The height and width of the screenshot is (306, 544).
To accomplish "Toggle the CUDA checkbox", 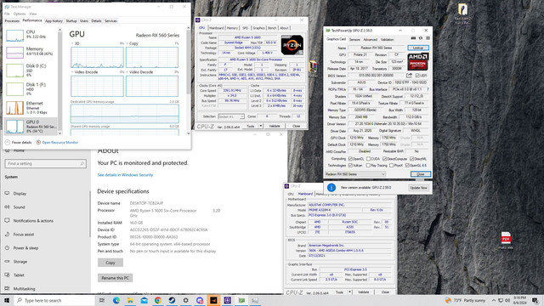I will tap(368, 159).
